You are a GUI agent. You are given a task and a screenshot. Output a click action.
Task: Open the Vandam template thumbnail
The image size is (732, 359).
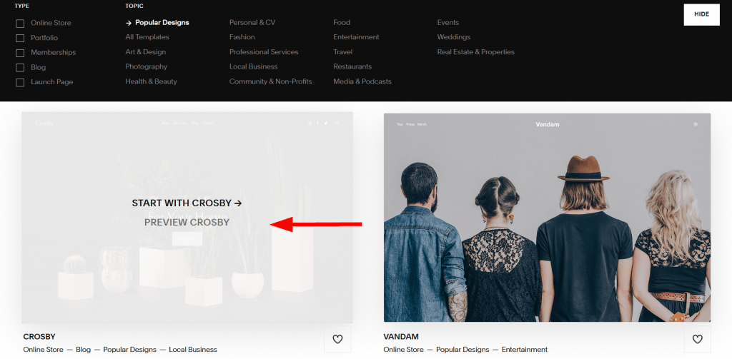click(547, 217)
